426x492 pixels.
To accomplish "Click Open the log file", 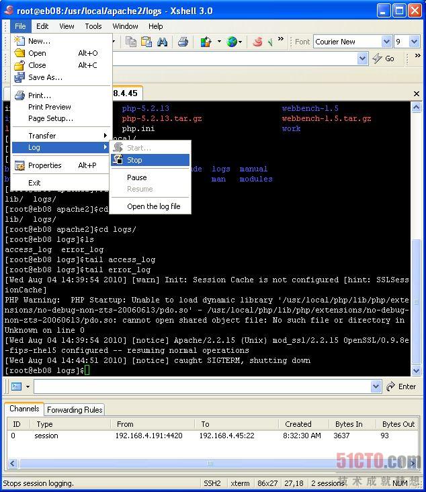I will click(x=151, y=206).
